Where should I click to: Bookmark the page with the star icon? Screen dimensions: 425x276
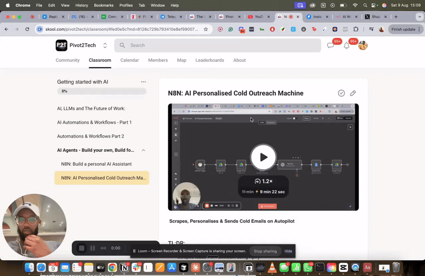[x=206, y=29]
